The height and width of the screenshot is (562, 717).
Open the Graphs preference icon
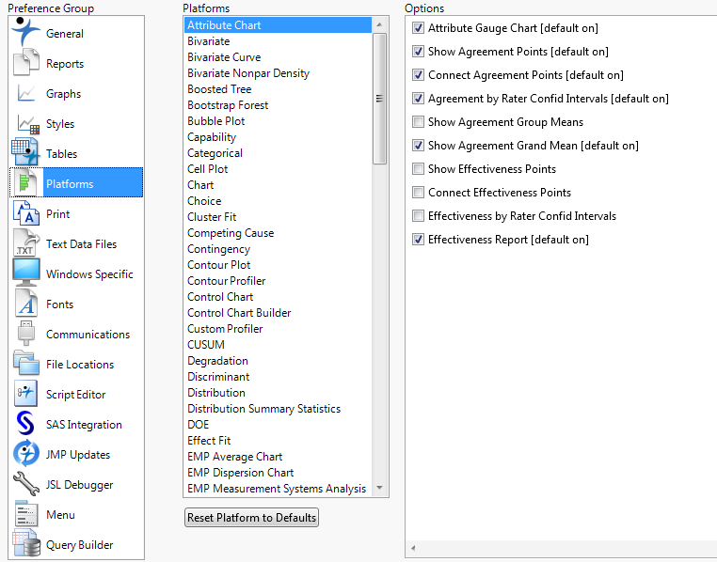(25, 93)
